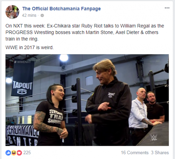Open the 225 reactions count list
Image resolution: width=175 pixels, height=159 pixels.
tap(27, 153)
